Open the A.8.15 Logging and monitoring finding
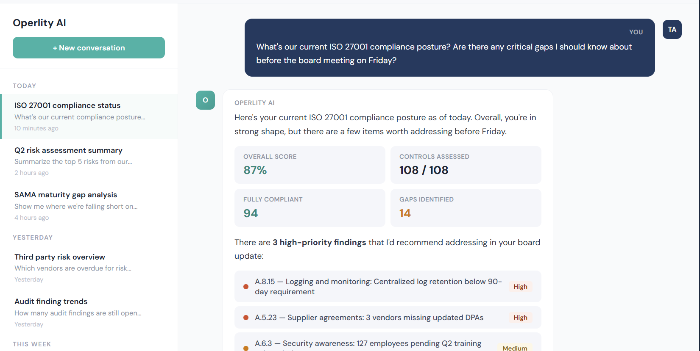Viewport: 700px width, 351px height. point(388,286)
